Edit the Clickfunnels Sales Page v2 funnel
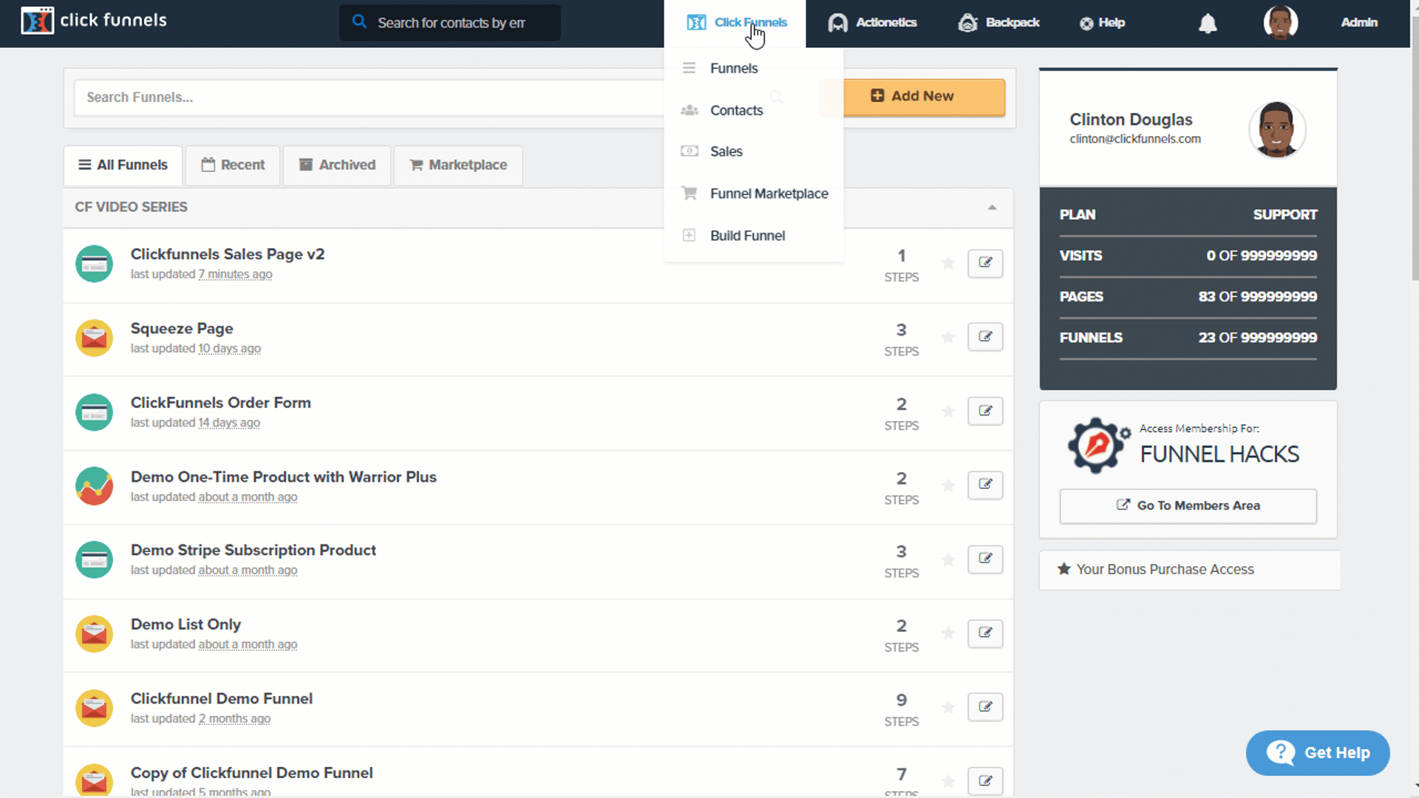Screen dimensions: 1419x798 pyautogui.click(x=984, y=263)
